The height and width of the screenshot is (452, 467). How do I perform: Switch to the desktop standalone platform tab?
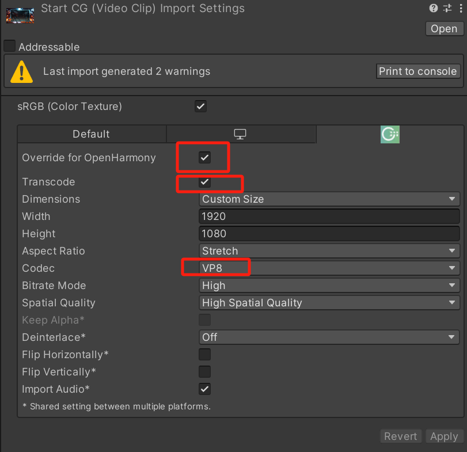240,134
